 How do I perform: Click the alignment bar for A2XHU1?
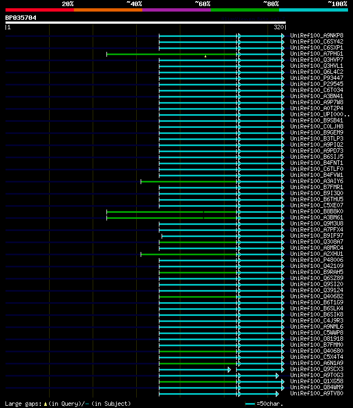[x=189, y=255]
